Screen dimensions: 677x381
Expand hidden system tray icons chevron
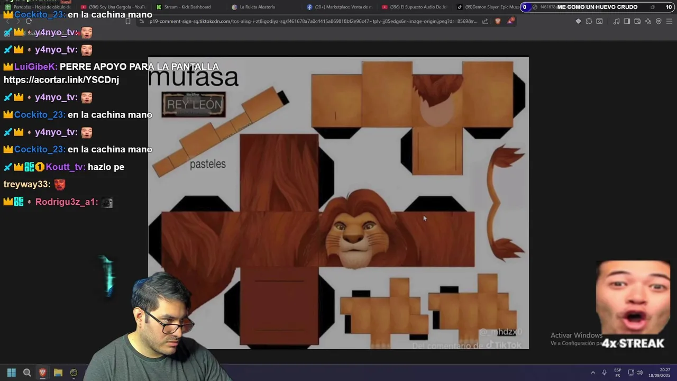[593, 373]
